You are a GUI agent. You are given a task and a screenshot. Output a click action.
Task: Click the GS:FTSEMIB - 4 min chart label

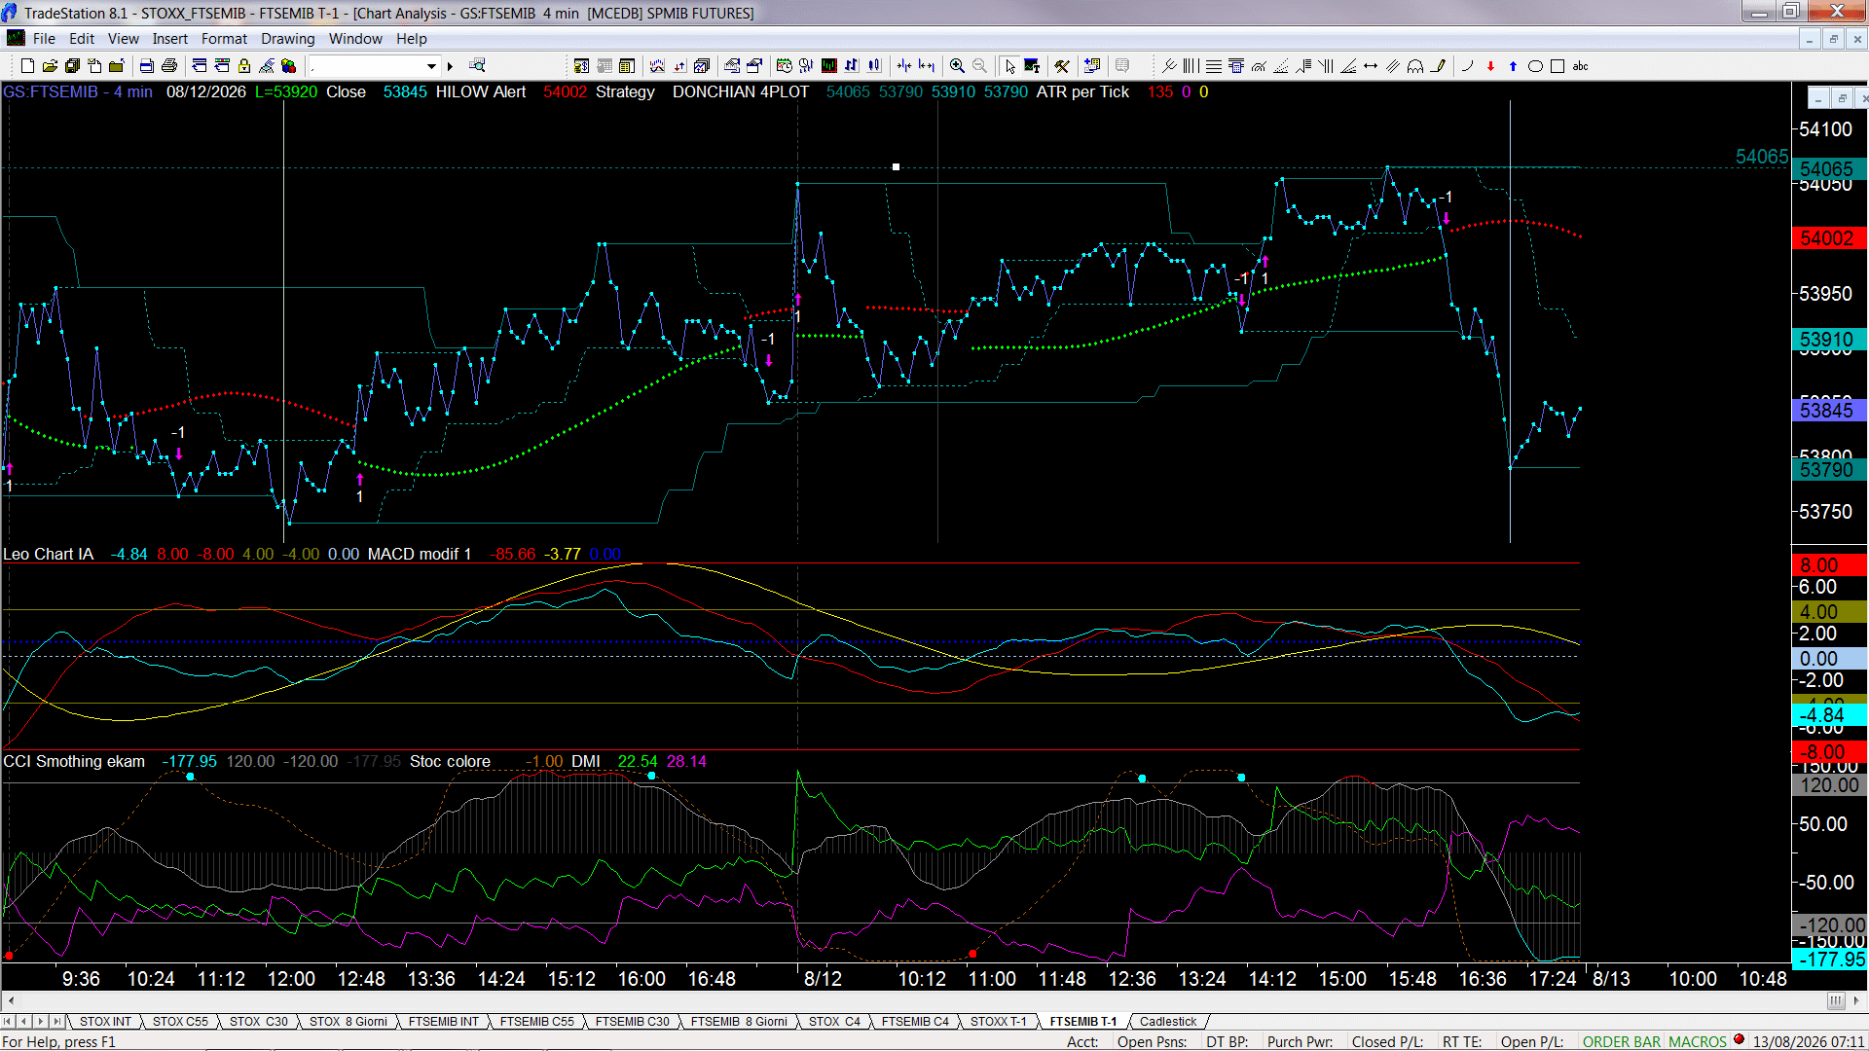pyautogui.click(x=78, y=91)
